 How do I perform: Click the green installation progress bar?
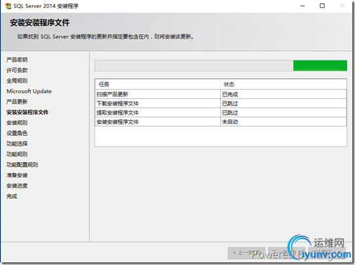220,66
